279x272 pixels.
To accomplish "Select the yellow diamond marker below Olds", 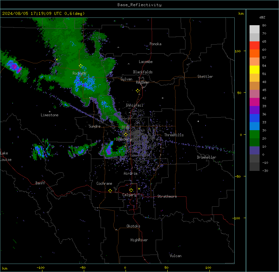I will tap(126, 135).
